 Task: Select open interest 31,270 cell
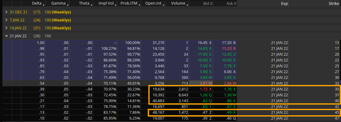pos(158,43)
